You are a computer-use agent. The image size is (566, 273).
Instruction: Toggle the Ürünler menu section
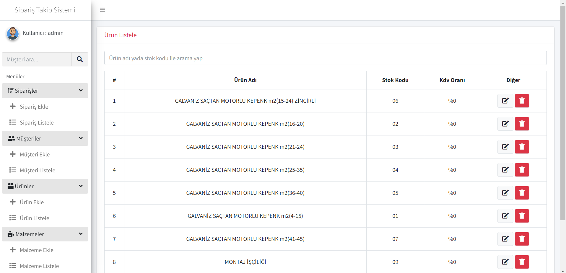[x=45, y=186]
